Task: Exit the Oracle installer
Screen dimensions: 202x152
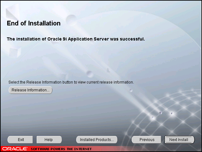Action: (20, 140)
